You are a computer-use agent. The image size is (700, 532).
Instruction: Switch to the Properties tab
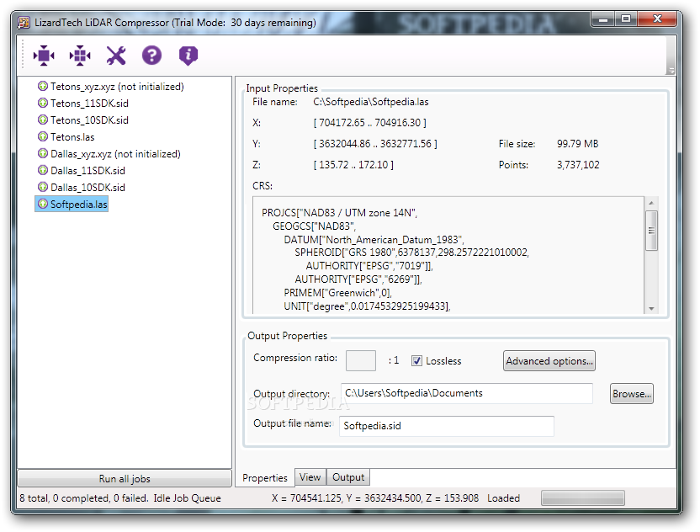tap(265, 477)
